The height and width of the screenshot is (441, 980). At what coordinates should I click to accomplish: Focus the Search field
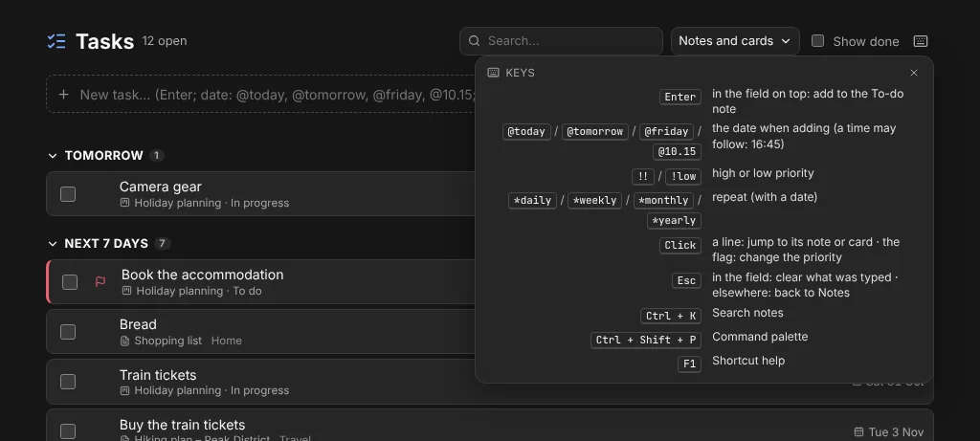click(561, 40)
